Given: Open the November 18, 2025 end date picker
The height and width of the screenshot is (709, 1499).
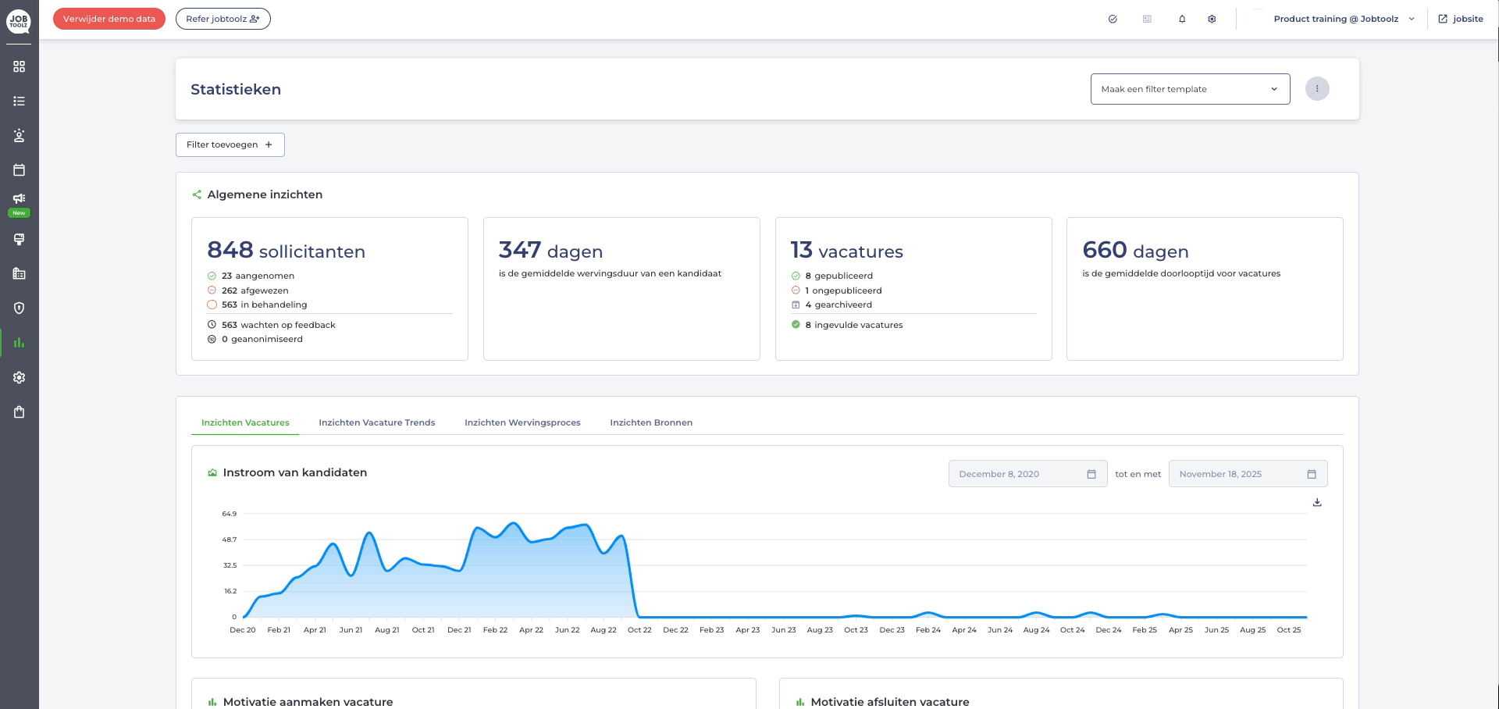Looking at the screenshot, I should pos(1247,474).
